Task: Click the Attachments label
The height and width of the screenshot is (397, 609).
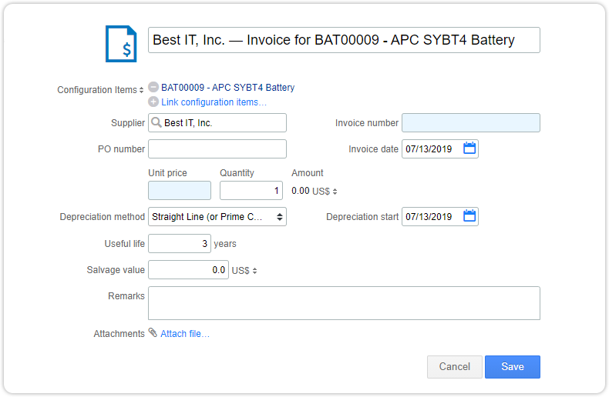Action: click(x=119, y=334)
